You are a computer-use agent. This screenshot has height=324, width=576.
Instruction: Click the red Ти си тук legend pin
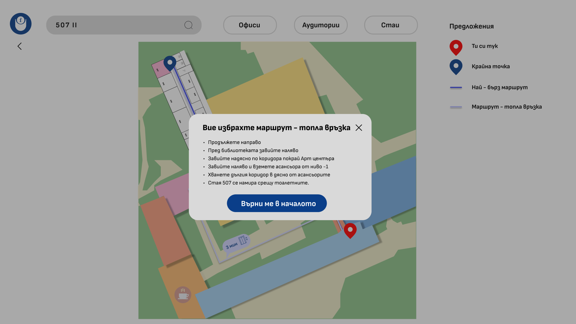(456, 48)
